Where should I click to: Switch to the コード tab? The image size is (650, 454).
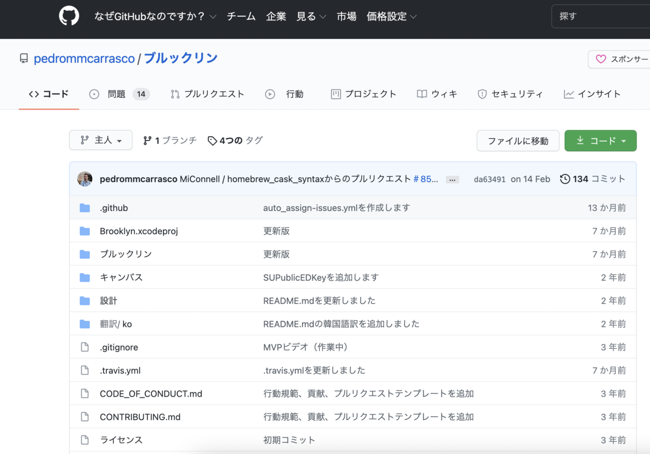49,94
